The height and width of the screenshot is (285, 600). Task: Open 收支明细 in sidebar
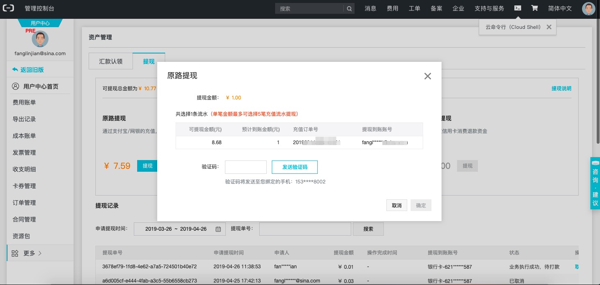coord(24,169)
